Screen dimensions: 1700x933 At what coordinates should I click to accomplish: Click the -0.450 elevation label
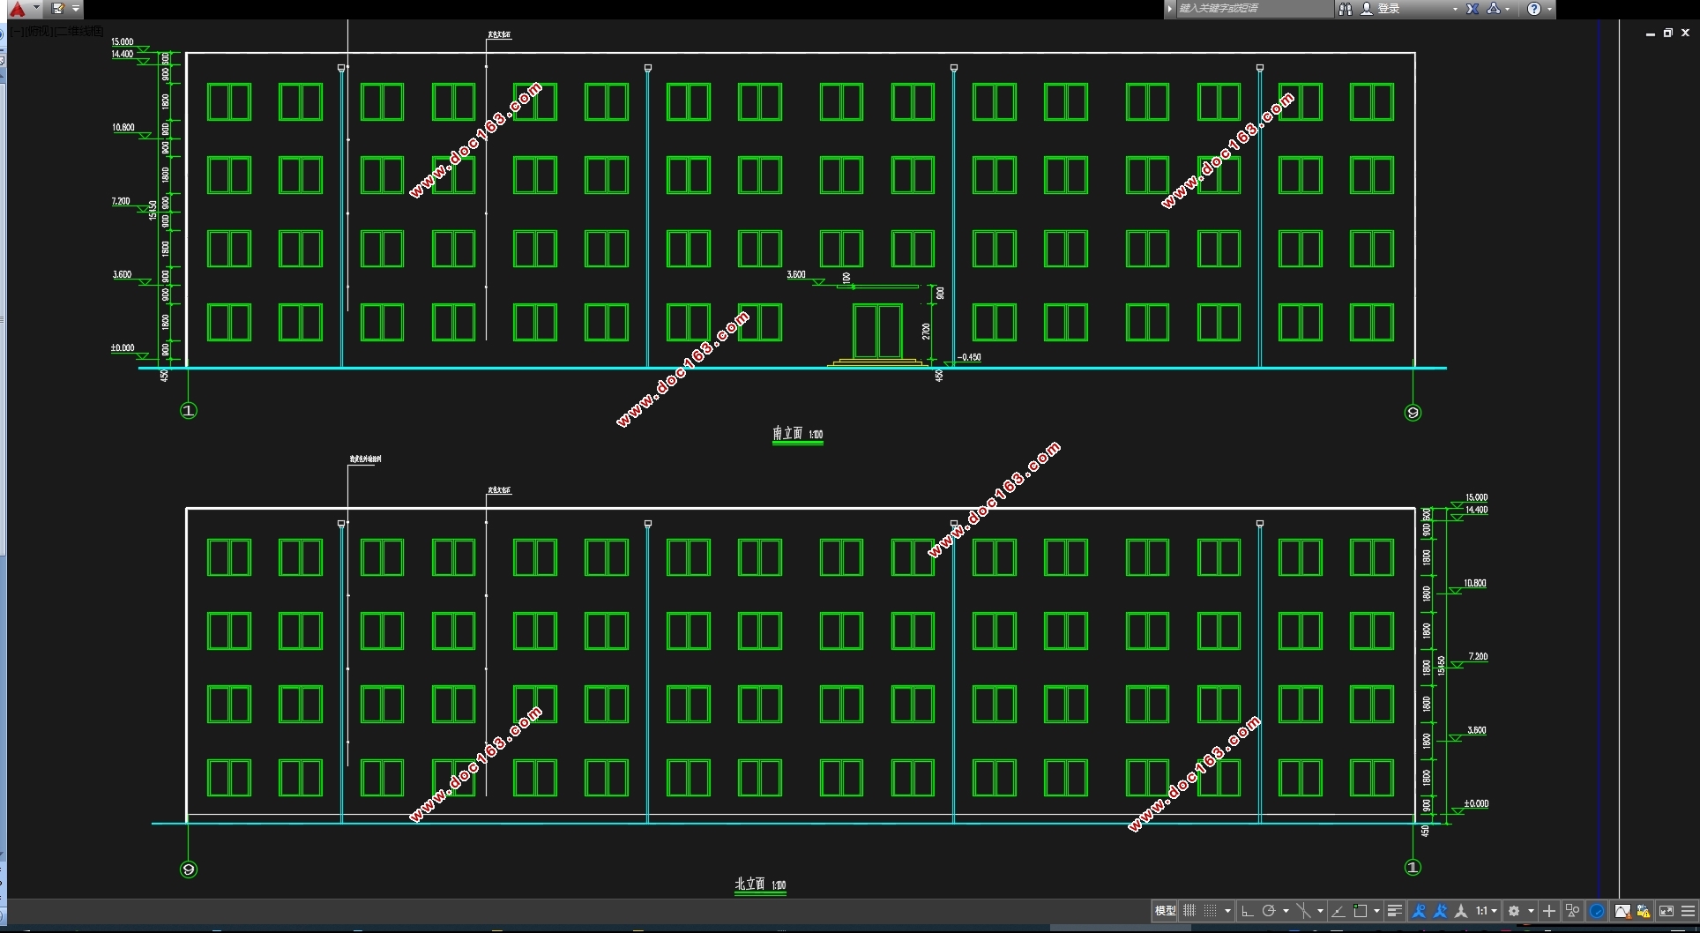(x=969, y=357)
